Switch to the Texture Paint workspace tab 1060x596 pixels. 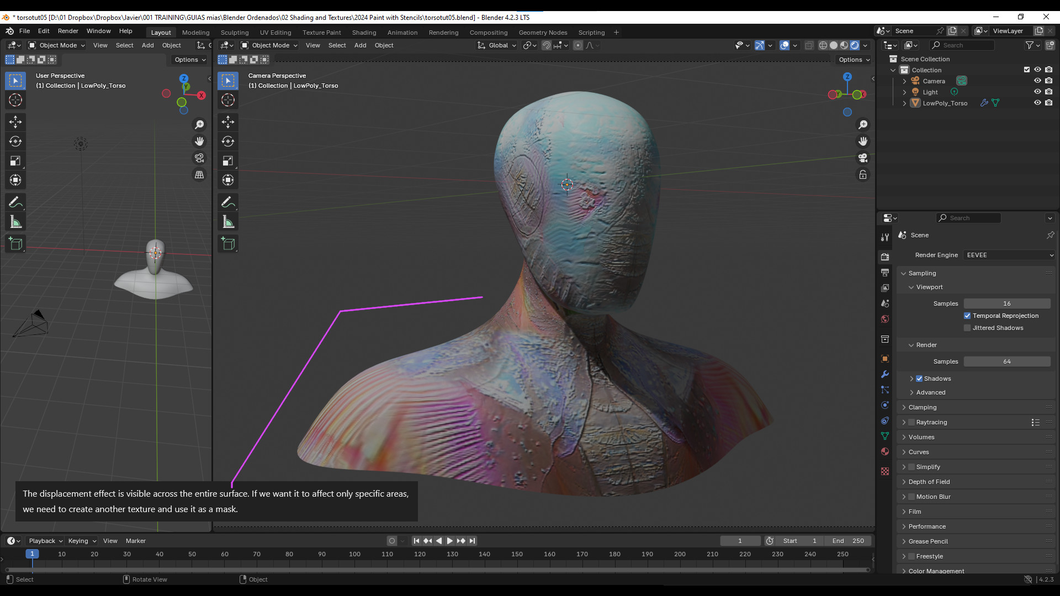pyautogui.click(x=321, y=33)
